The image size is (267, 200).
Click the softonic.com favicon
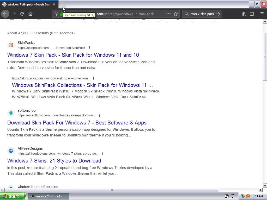click(x=11, y=113)
